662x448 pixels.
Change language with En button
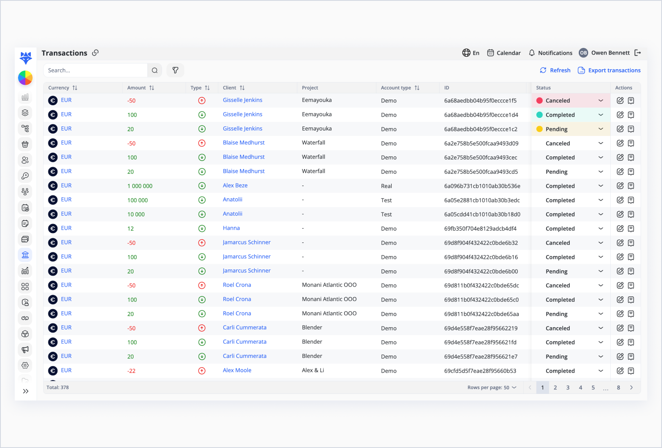471,53
